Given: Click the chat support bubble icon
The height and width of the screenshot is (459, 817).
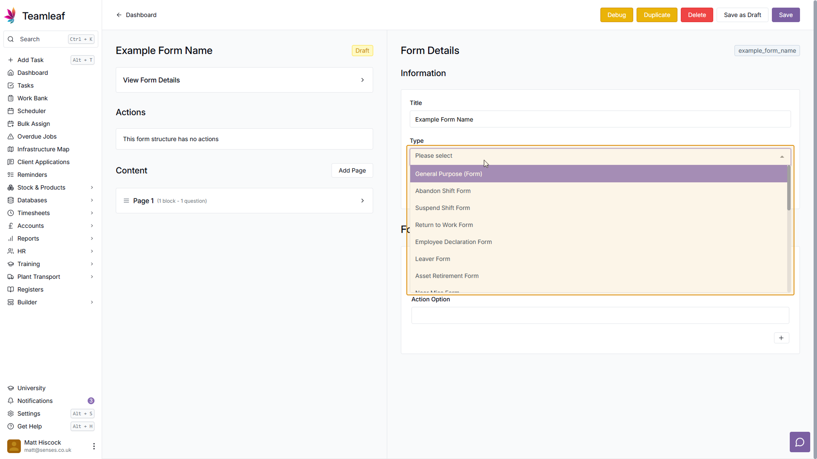Looking at the screenshot, I should click(800, 442).
